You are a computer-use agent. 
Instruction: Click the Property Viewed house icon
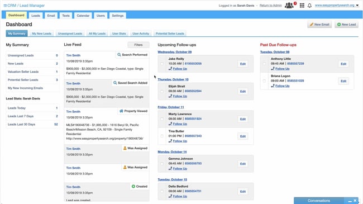point(121,111)
